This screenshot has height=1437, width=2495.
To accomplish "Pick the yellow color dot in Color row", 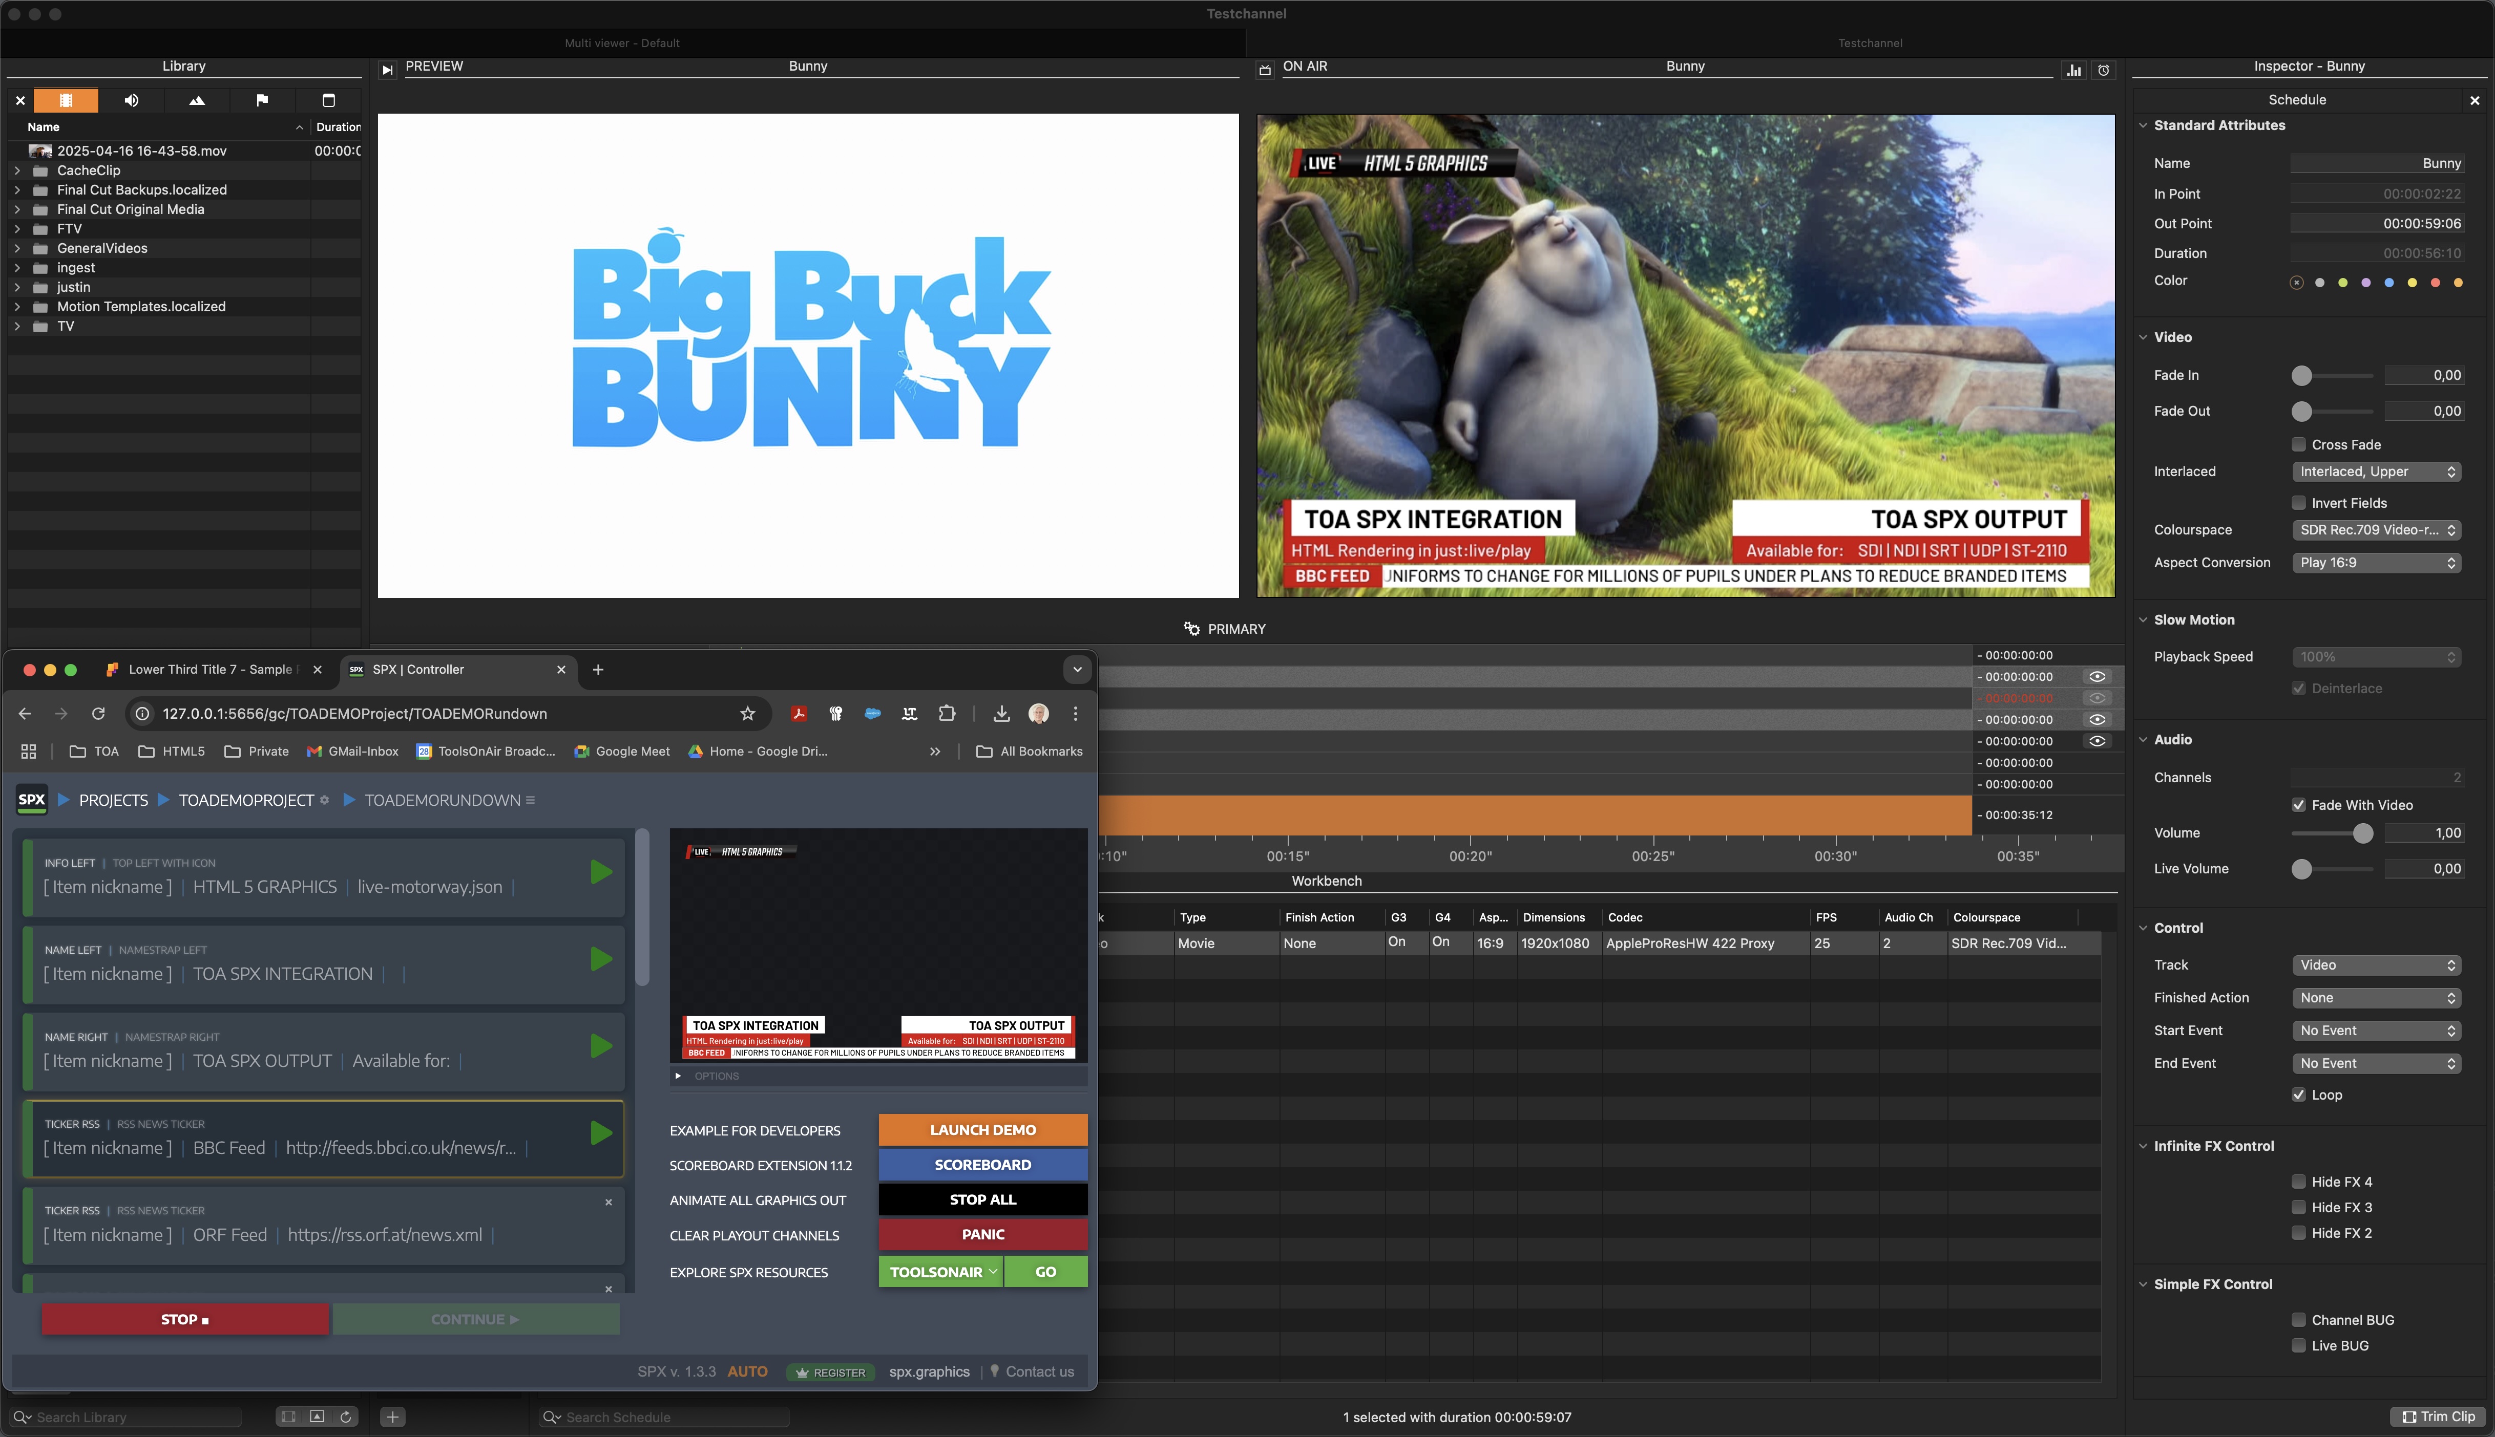I will pyautogui.click(x=2412, y=283).
